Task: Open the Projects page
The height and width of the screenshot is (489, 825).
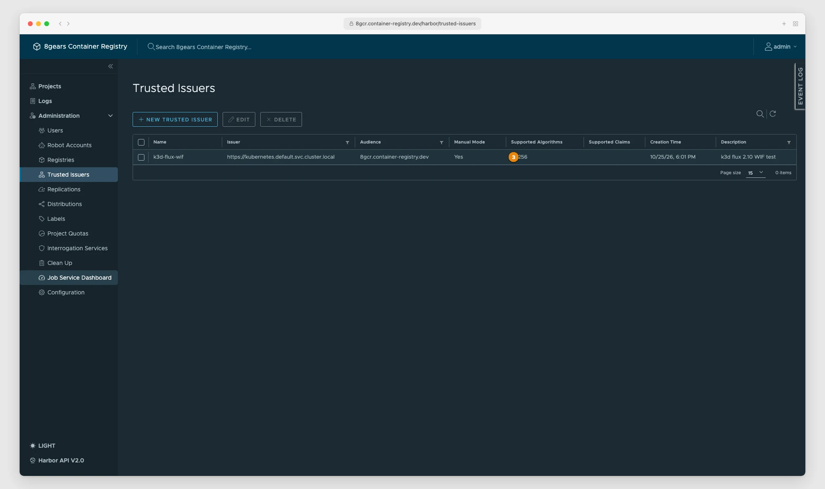Action: click(50, 86)
